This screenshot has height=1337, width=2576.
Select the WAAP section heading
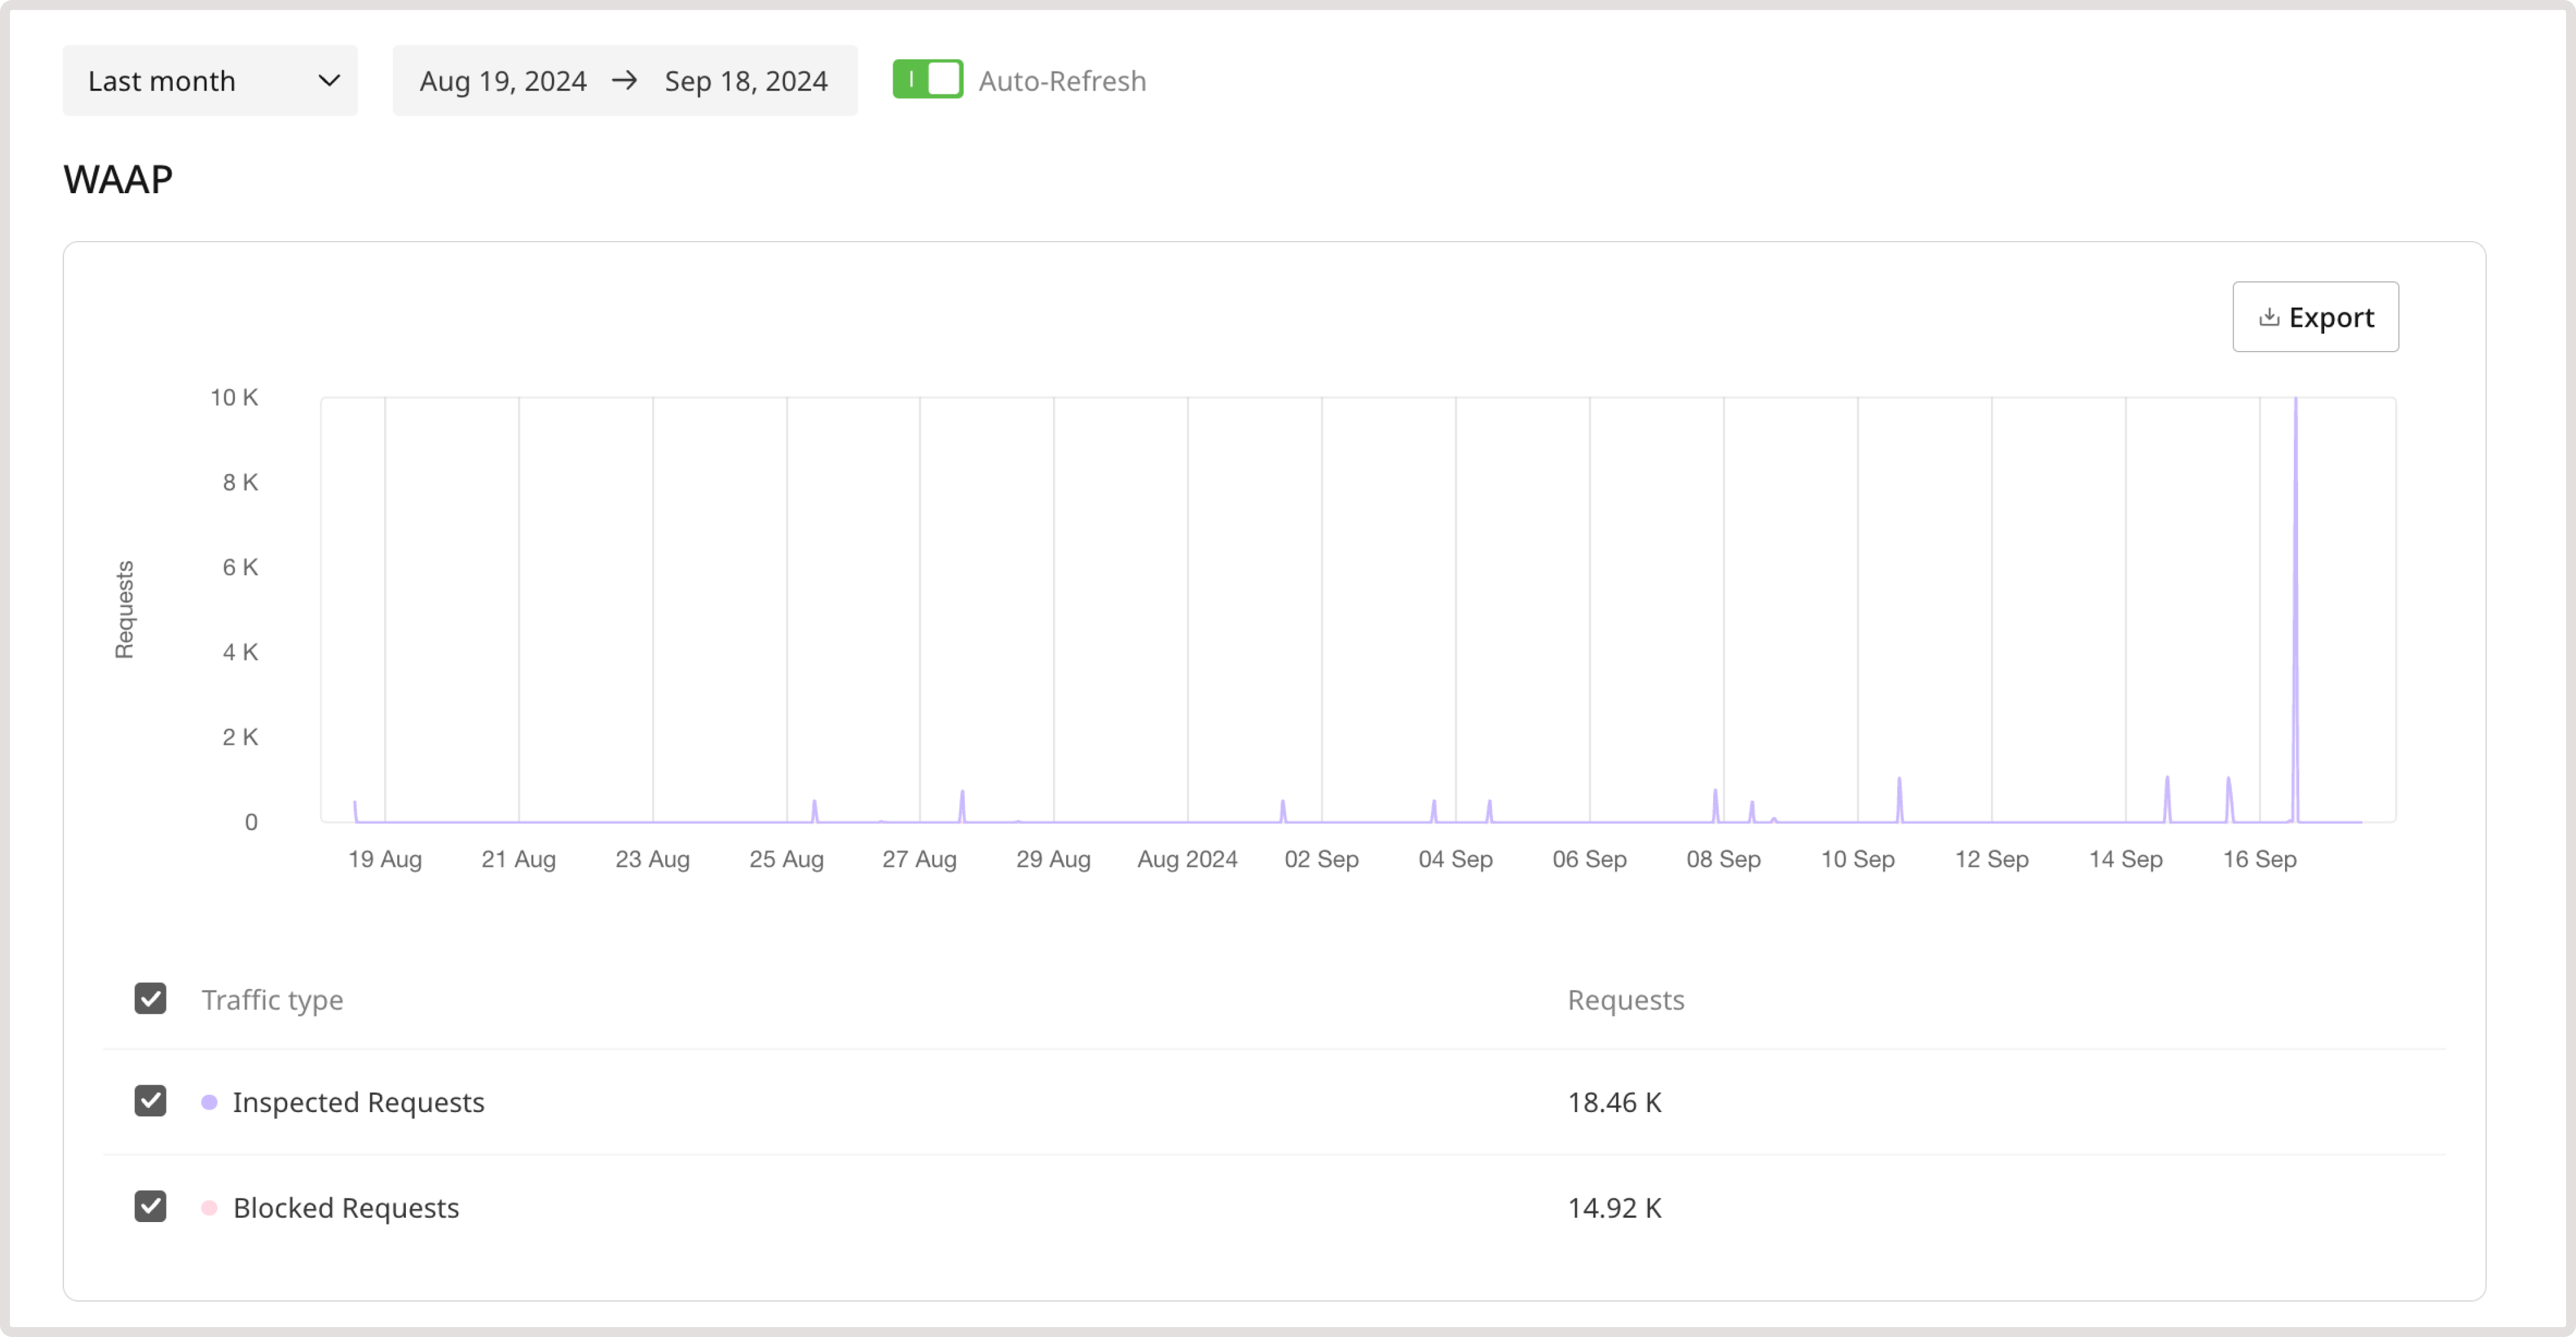pos(117,180)
